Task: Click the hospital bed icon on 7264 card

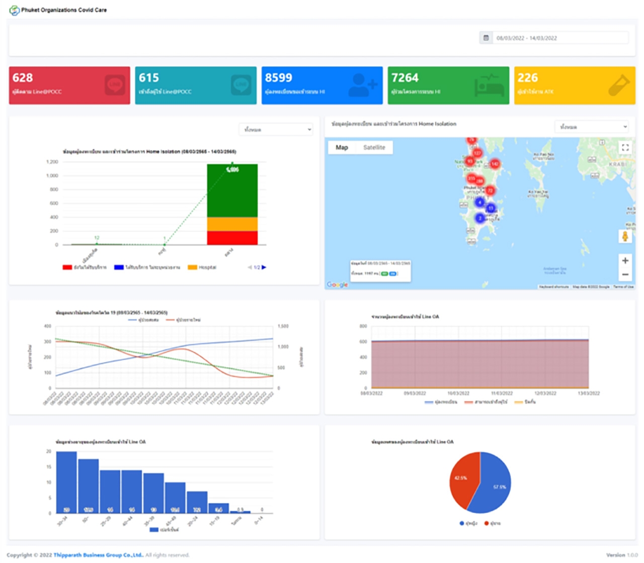Action: [489, 85]
